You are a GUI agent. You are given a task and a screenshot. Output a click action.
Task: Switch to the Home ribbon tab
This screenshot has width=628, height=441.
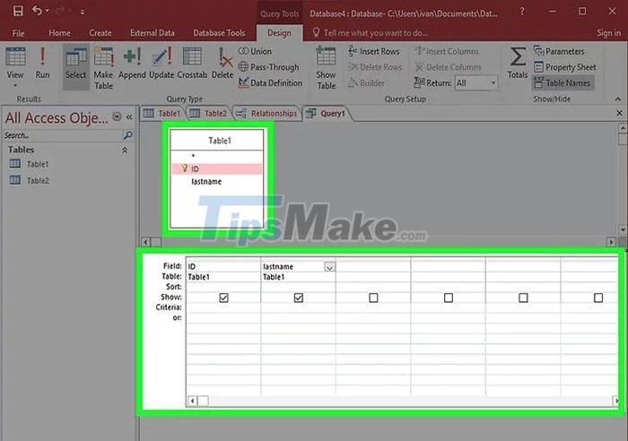(x=59, y=33)
